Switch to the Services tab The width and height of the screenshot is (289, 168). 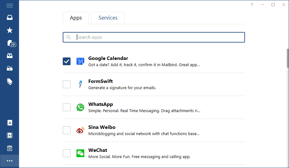(x=108, y=18)
